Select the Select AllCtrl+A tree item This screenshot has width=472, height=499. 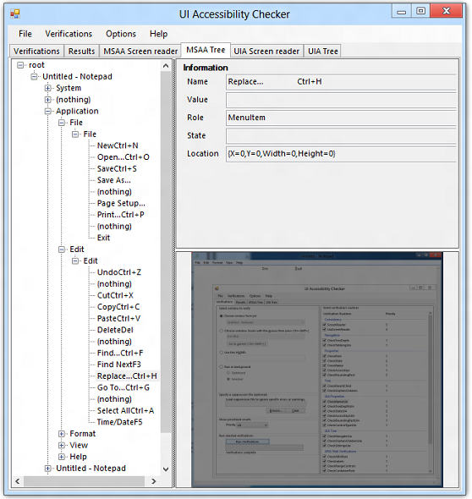pyautogui.click(x=125, y=410)
